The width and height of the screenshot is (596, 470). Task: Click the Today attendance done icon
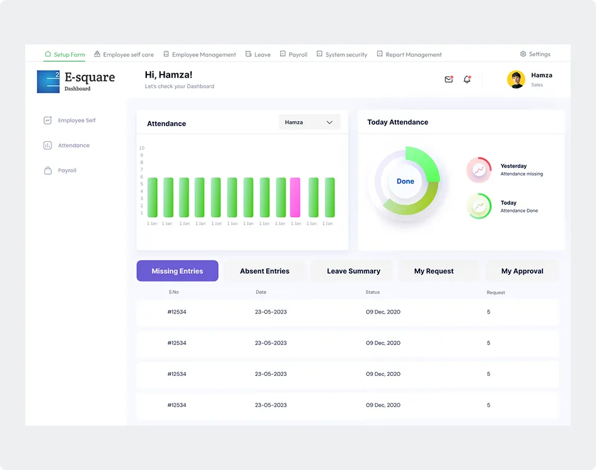click(479, 206)
